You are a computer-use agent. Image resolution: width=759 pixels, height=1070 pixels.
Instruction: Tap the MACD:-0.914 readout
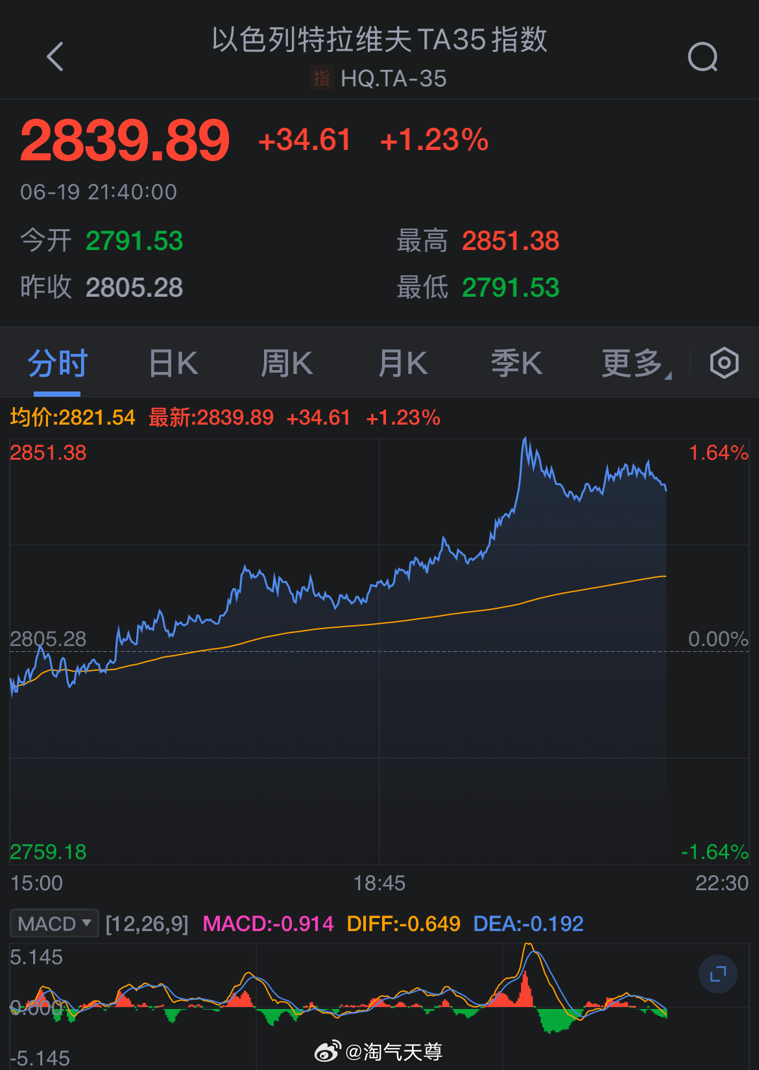(268, 923)
